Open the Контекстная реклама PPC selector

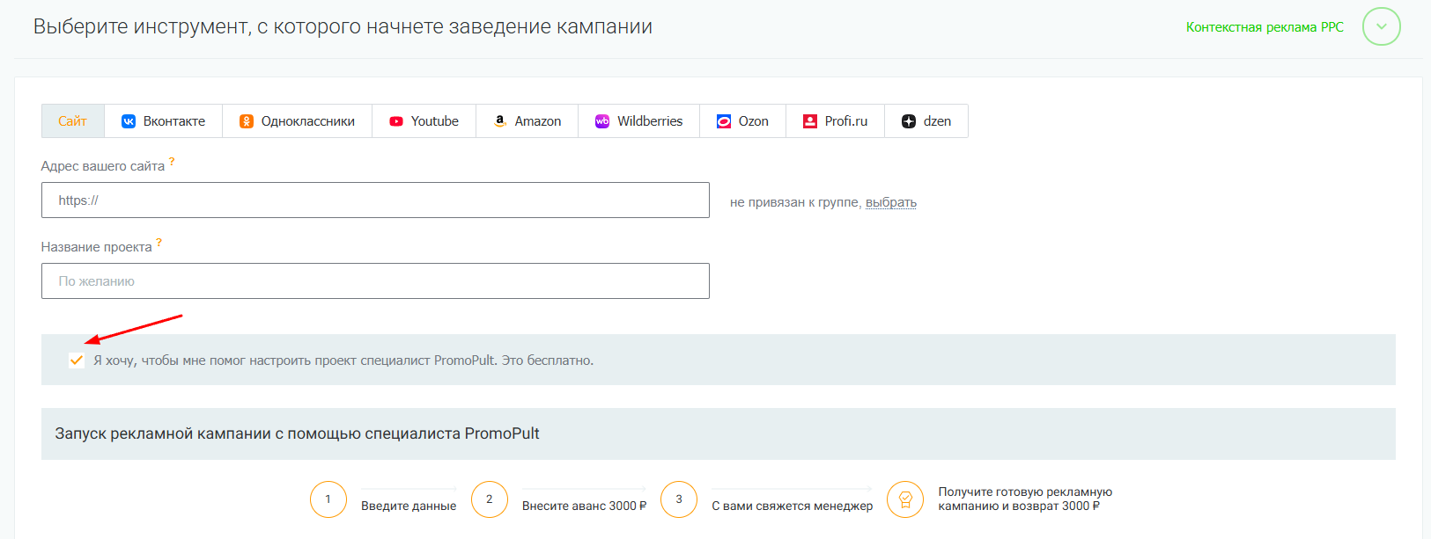click(1265, 27)
